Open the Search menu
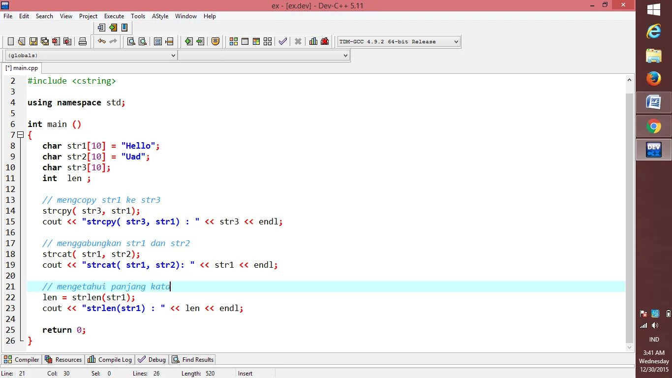The image size is (672, 378). point(44,16)
